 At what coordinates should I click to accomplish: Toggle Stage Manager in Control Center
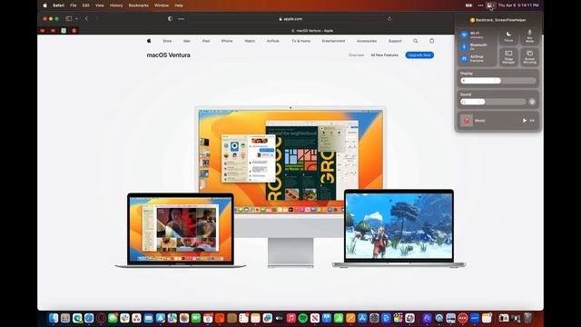coord(508,57)
